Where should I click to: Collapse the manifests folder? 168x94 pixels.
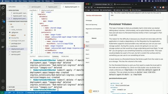pyautogui.click(x=14, y=46)
